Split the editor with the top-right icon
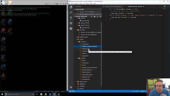The width and height of the screenshot is (170, 96). pyautogui.click(x=165, y=6)
